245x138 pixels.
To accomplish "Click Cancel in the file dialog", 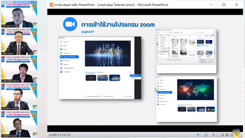I will click(210, 62).
